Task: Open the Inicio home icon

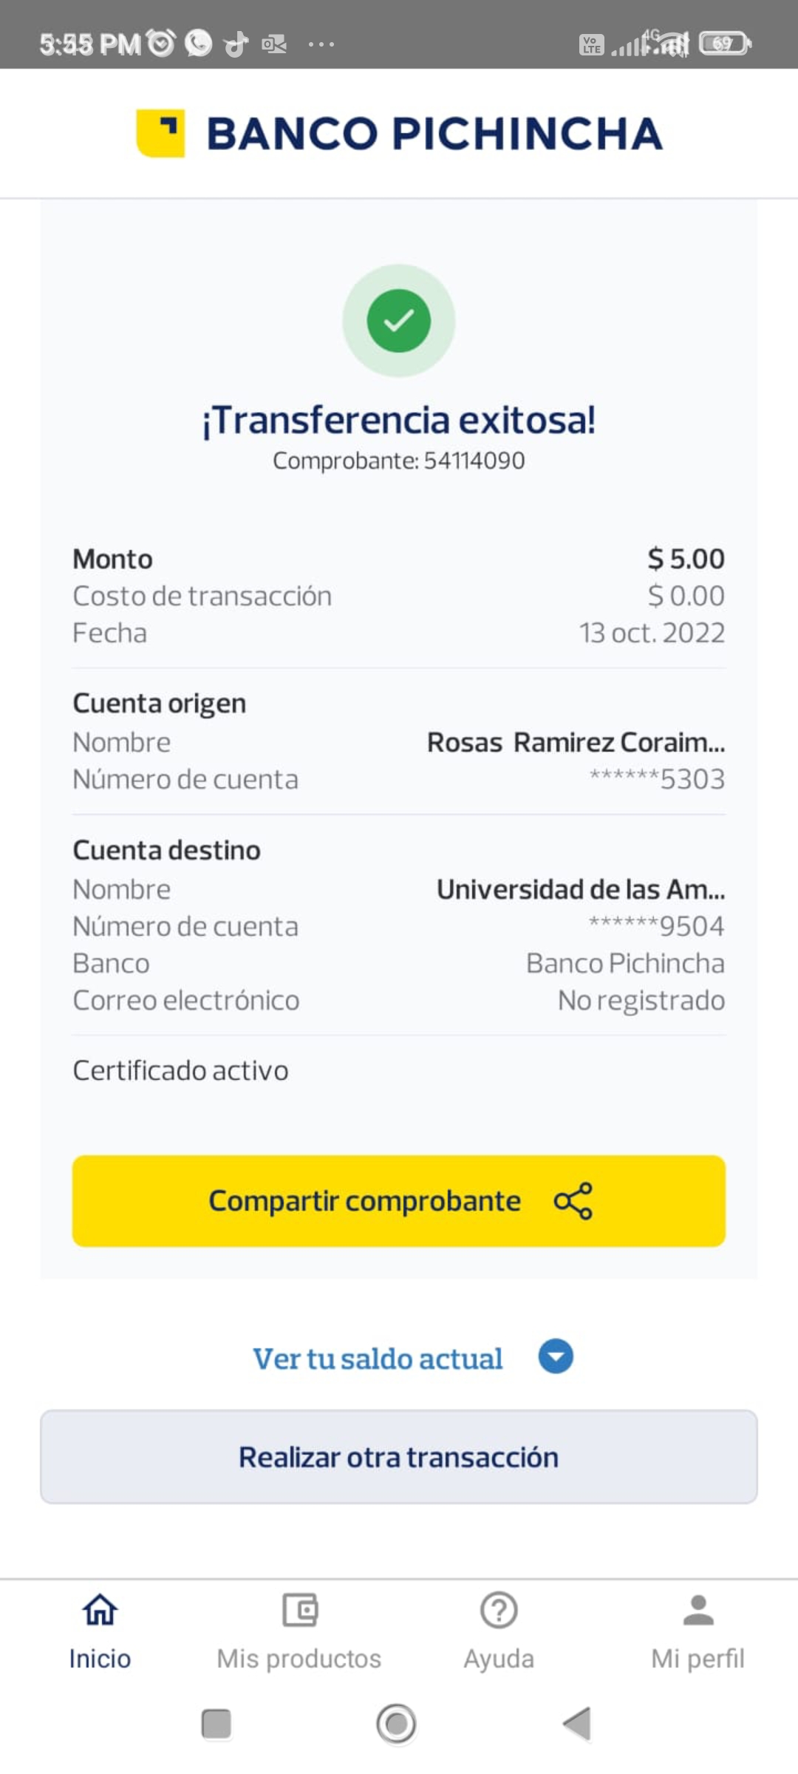Action: tap(100, 1610)
